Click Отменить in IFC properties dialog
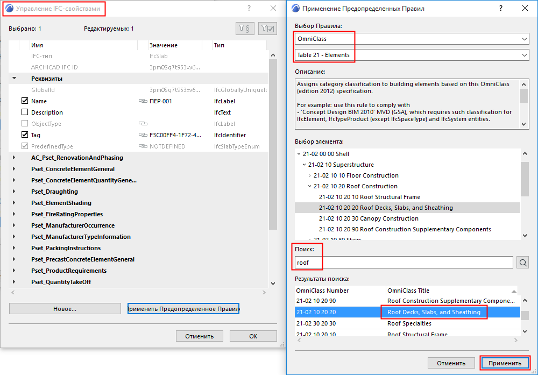538x375 pixels. coord(200,336)
